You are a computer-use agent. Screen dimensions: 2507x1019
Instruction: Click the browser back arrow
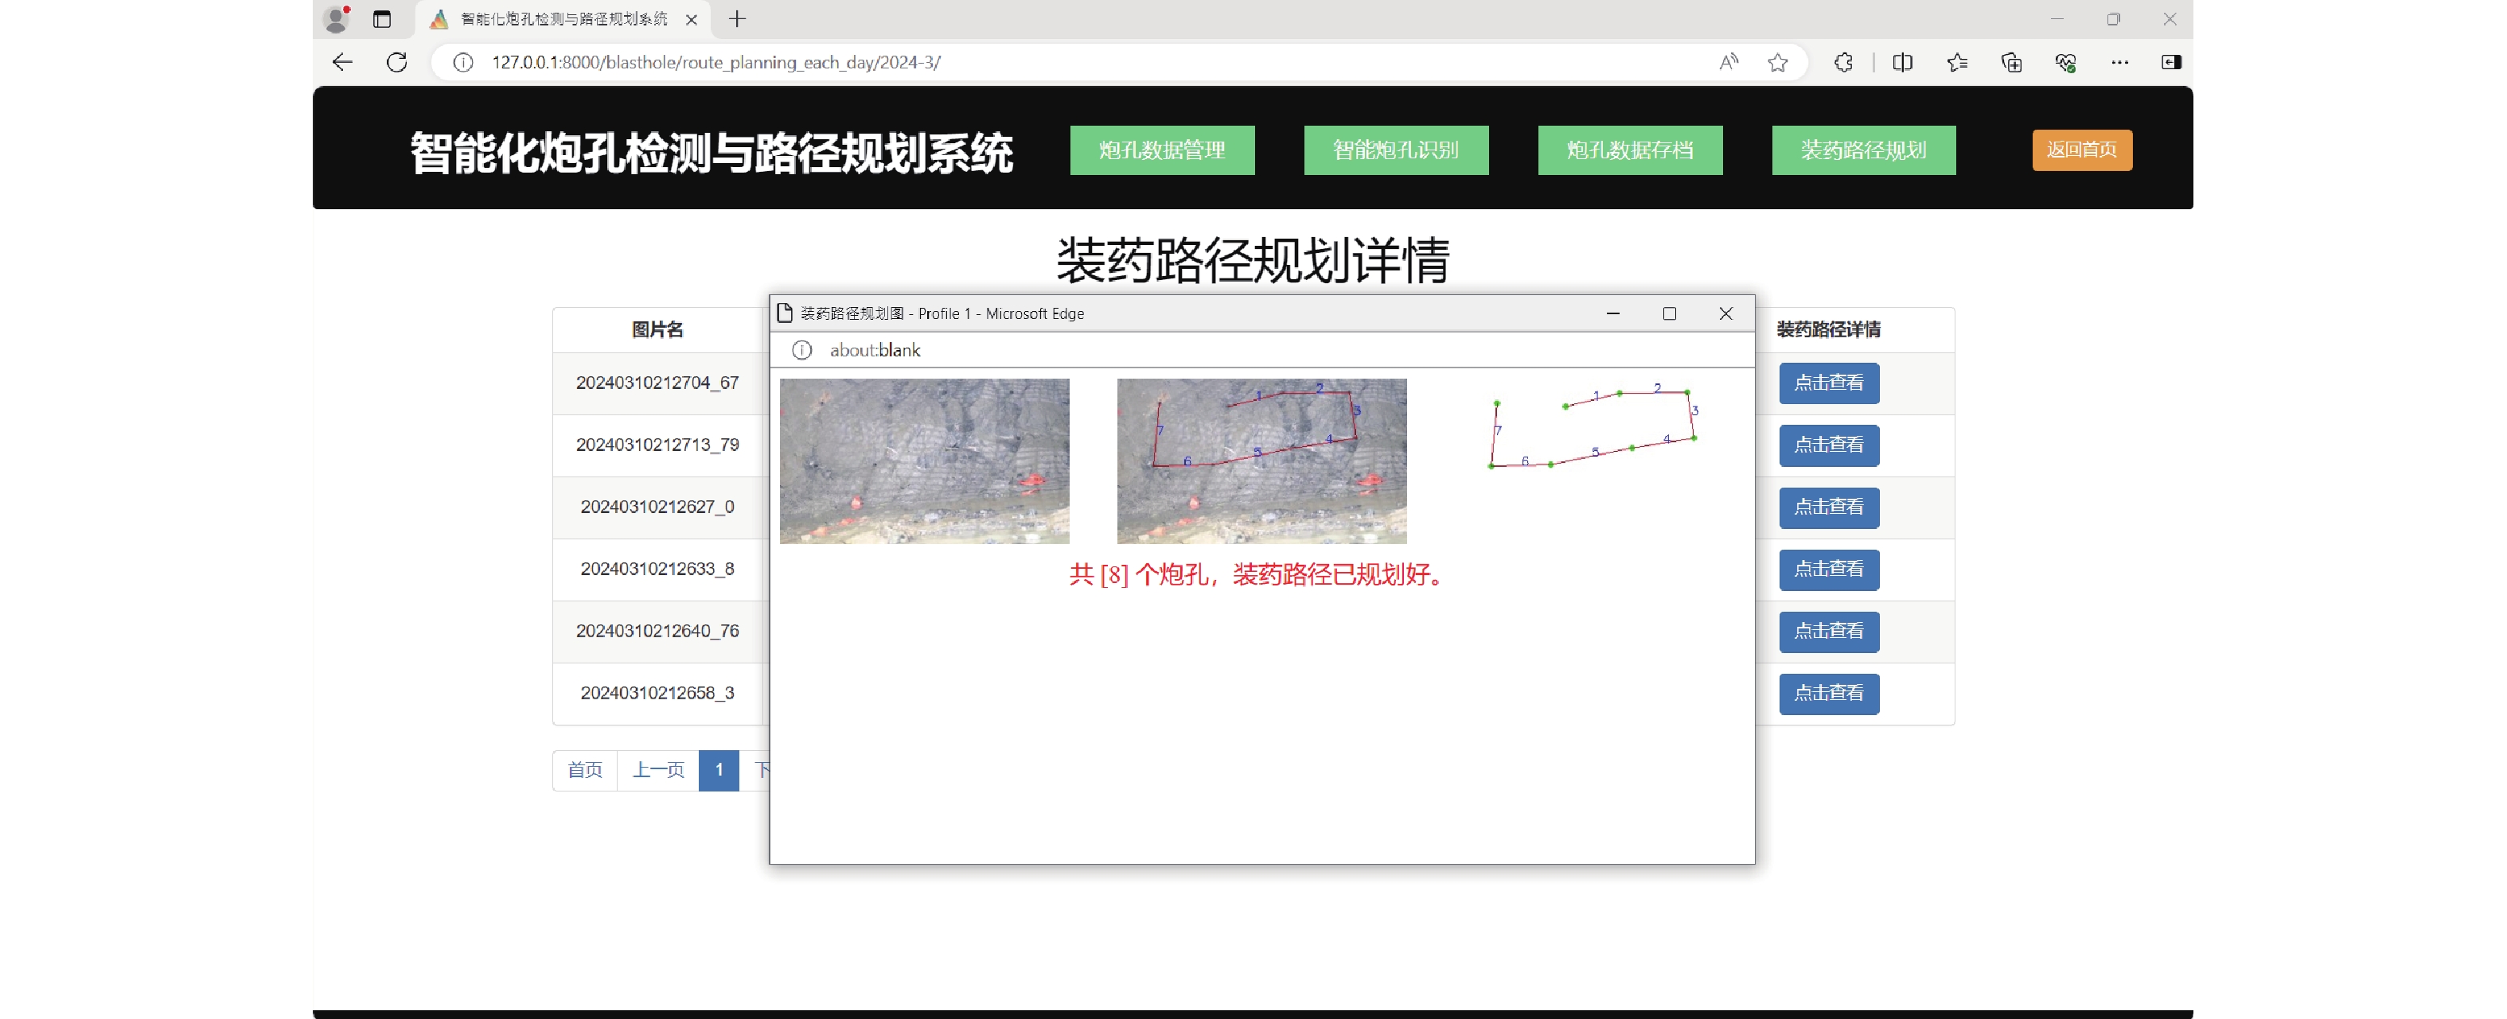pos(341,62)
